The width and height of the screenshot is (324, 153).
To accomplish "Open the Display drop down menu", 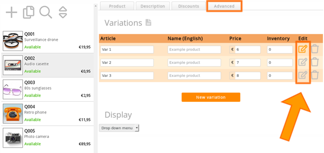I will point(119,128).
